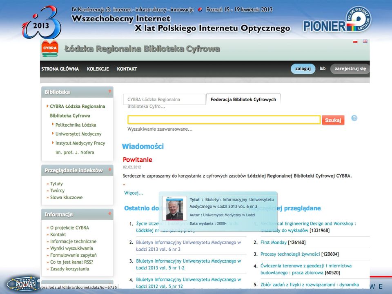Screen dimensions: 392x294
Task: Open Biuletyn Informacyjny 2013 vol. 5 nr 1-2
Action: [x=189, y=264]
